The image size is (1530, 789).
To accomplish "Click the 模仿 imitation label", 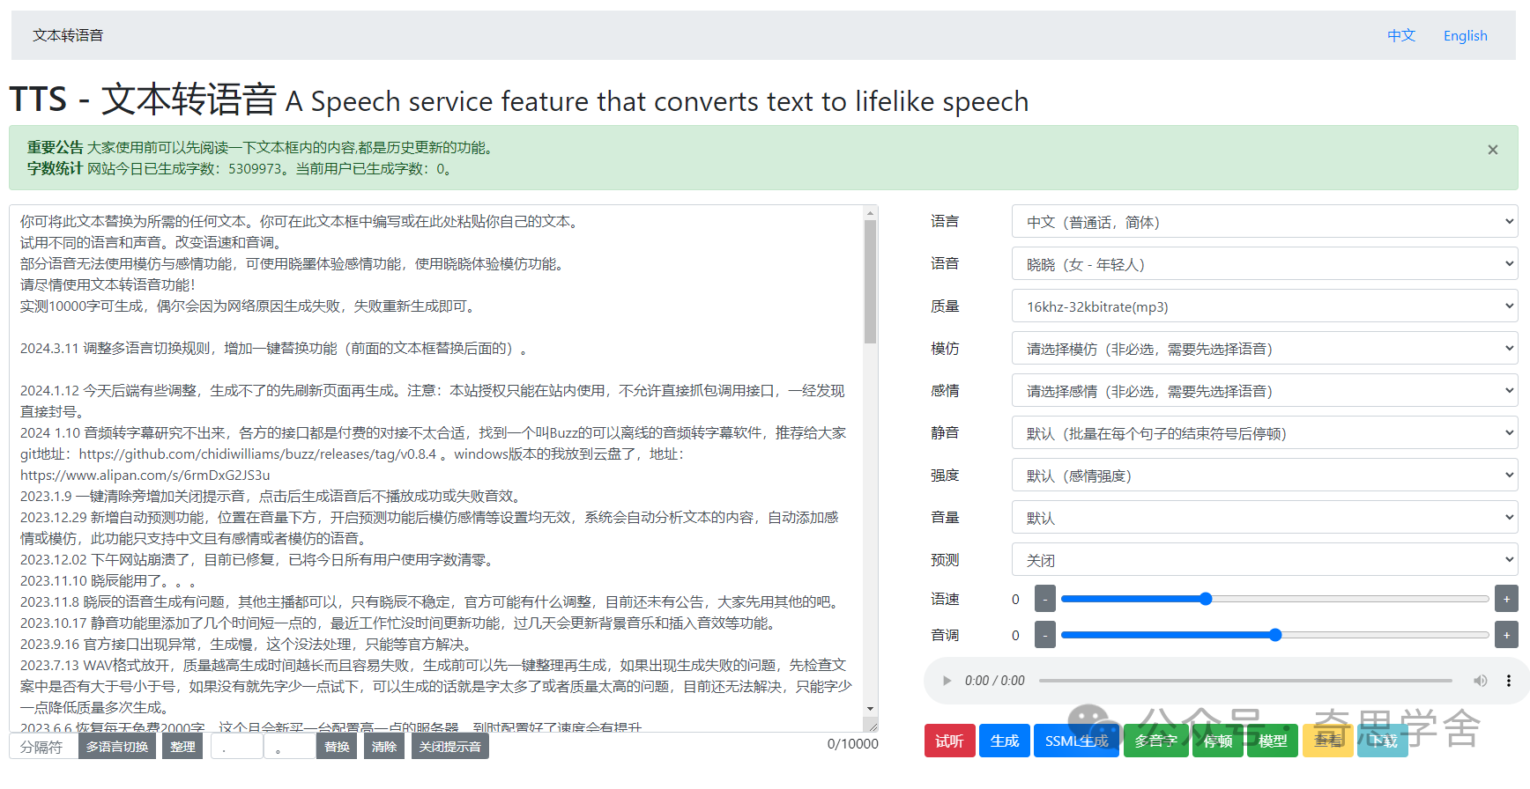I will coord(945,349).
